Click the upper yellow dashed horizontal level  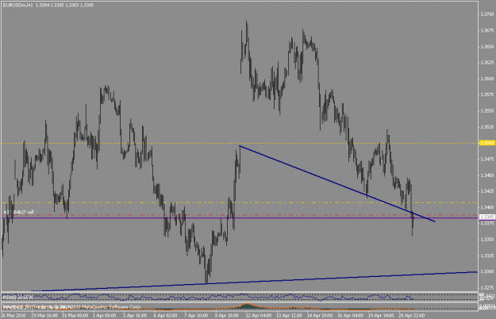click(x=239, y=143)
